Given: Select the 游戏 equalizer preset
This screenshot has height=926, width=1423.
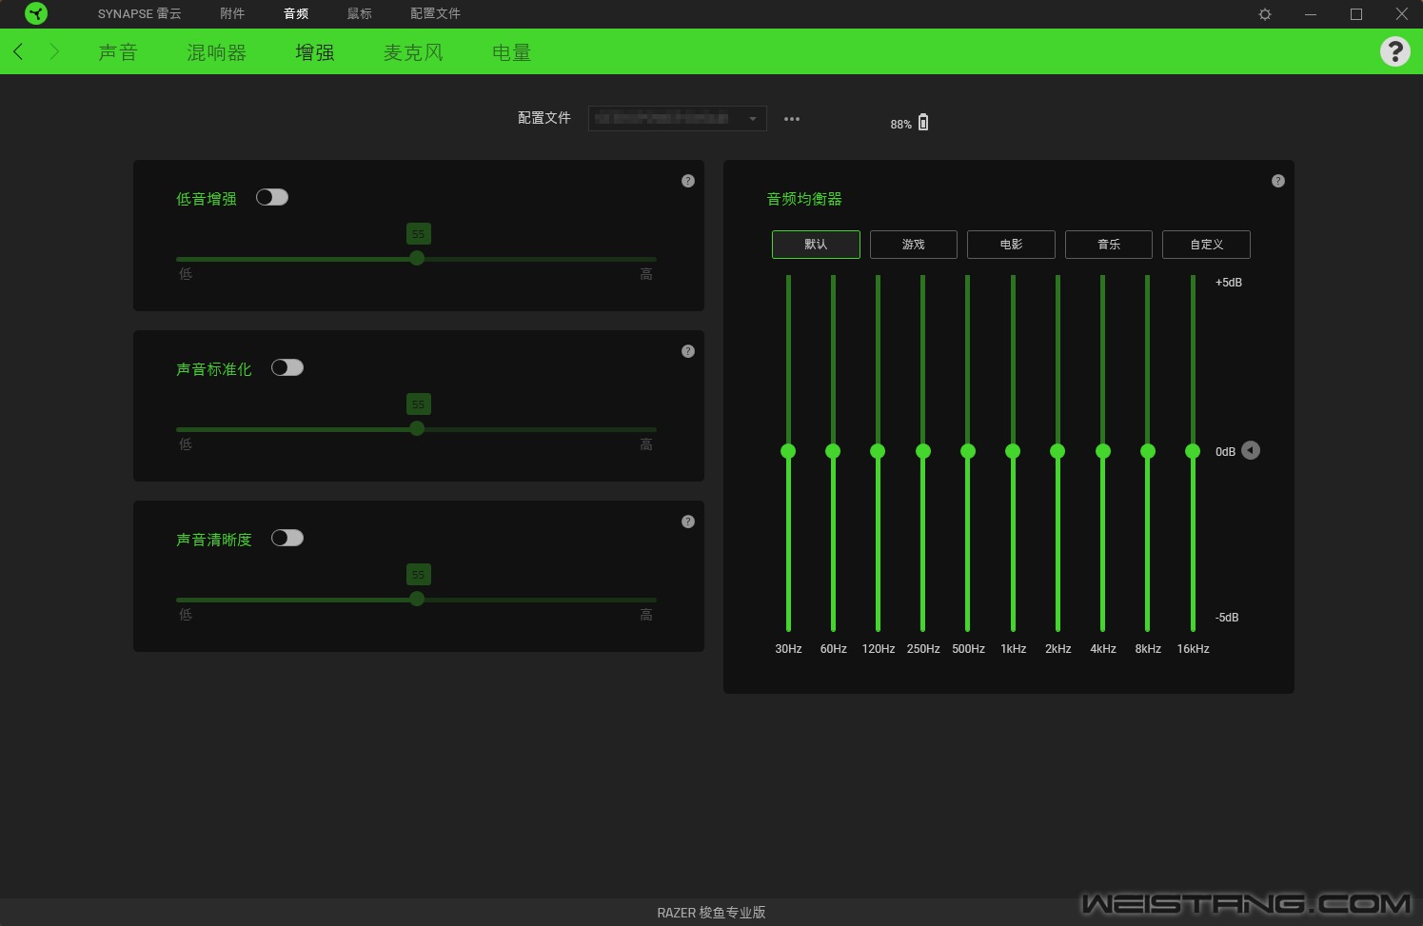Looking at the screenshot, I should 913,245.
